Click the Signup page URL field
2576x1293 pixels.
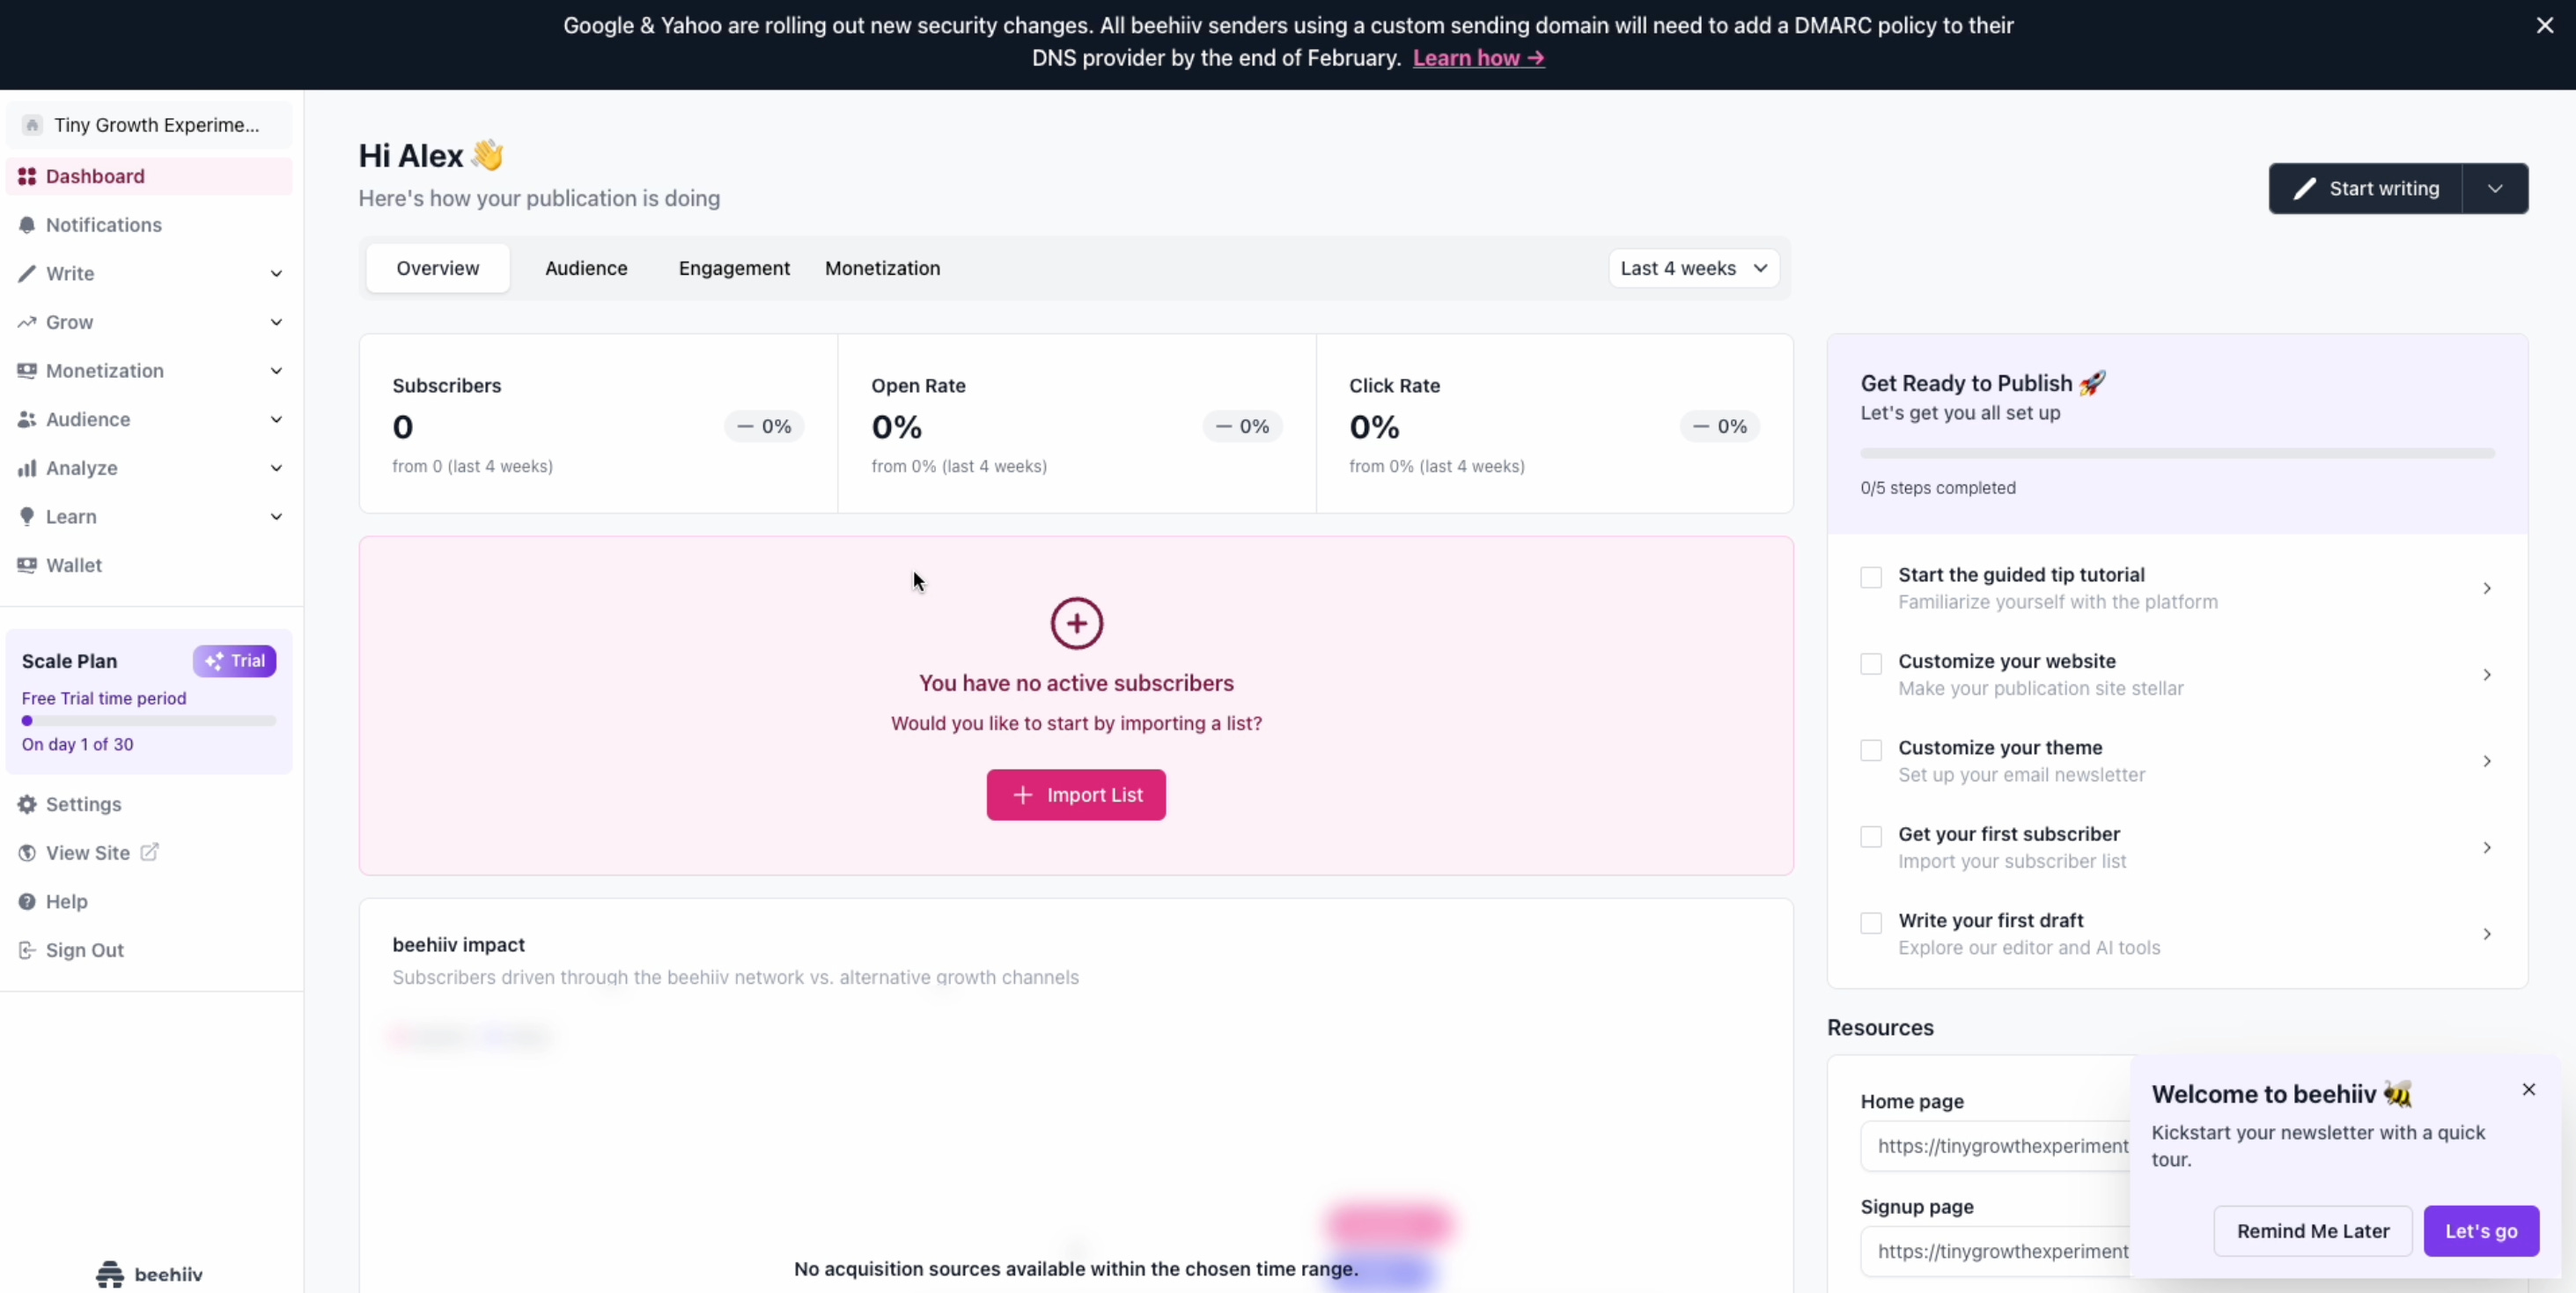click(x=1996, y=1251)
